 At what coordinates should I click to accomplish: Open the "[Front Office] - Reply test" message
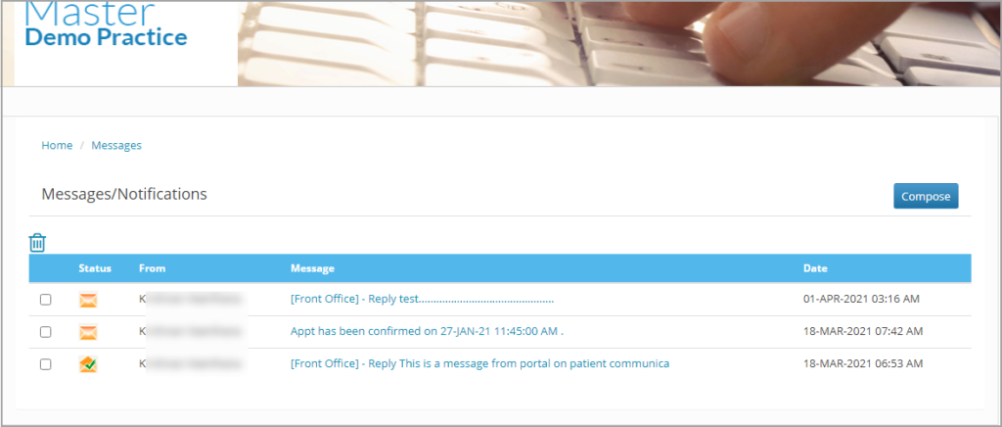(x=422, y=300)
